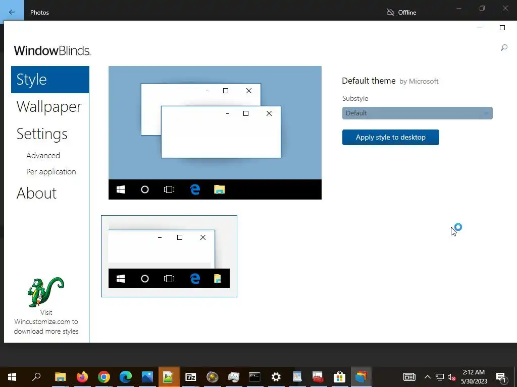Viewport: 517px width, 387px height.
Task: Open Photos app from taskbar
Action: (147, 377)
